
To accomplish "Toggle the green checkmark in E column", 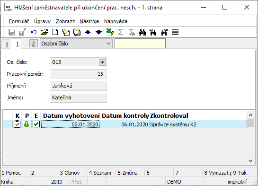I will click(x=36, y=124).
